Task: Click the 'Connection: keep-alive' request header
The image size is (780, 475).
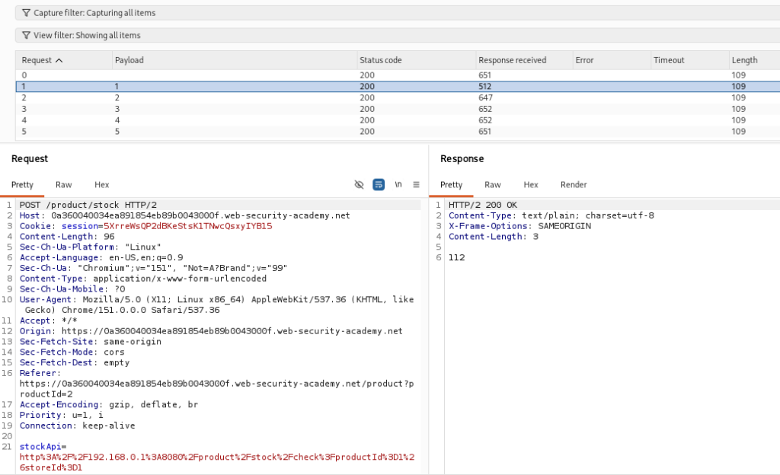Action: [77, 426]
